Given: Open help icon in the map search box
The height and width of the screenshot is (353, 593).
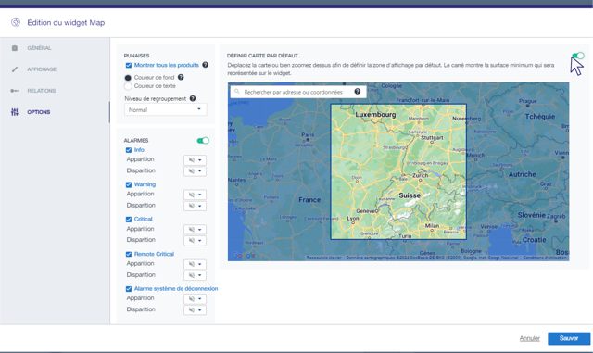Looking at the screenshot, I should click(357, 92).
